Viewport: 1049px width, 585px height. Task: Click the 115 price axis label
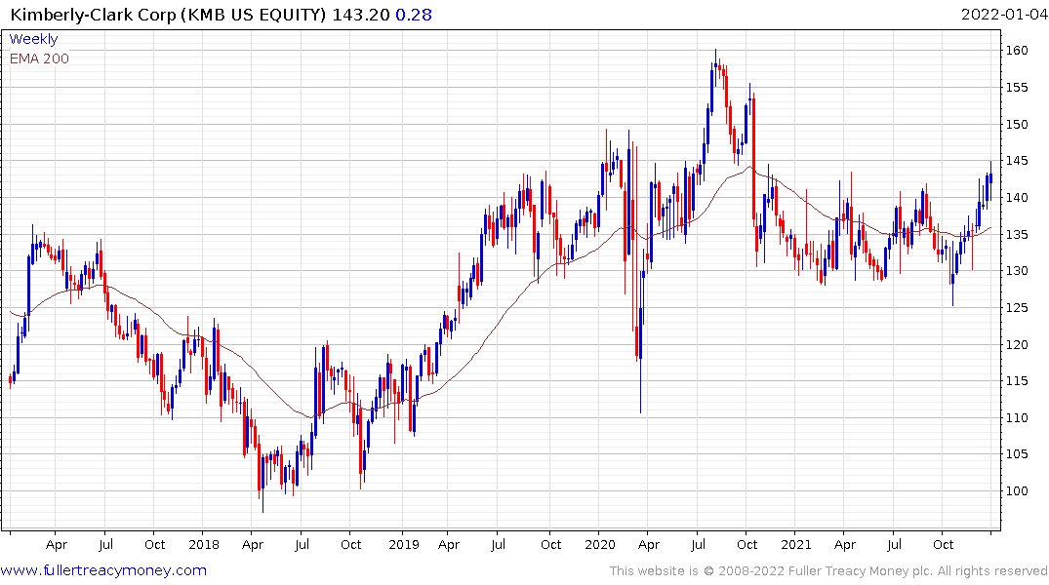click(x=1017, y=381)
